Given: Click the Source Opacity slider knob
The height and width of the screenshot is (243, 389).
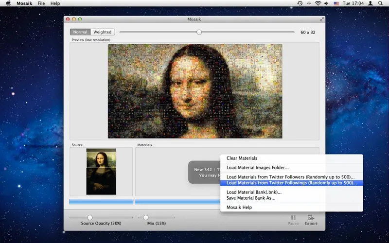Looking at the screenshot, I should (x=90, y=217).
